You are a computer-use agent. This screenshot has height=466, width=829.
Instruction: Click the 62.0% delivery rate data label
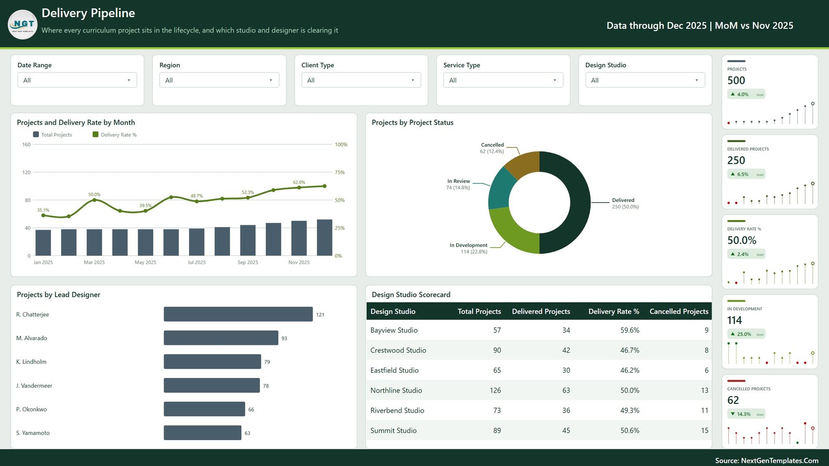[x=299, y=182]
